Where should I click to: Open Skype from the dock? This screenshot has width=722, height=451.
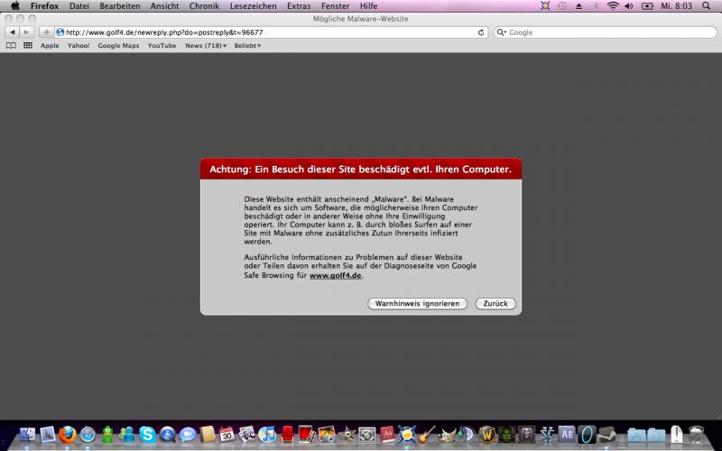[147, 434]
